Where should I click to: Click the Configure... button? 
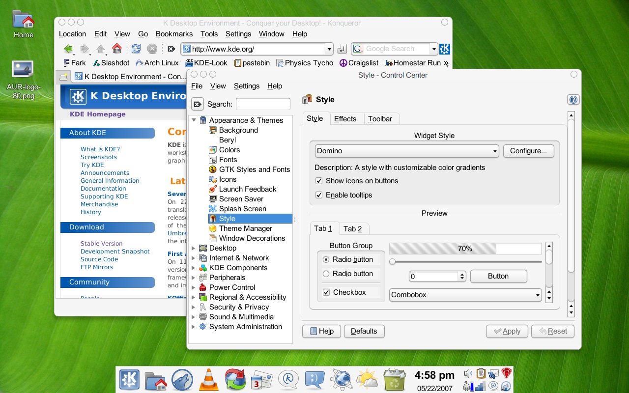pos(529,151)
